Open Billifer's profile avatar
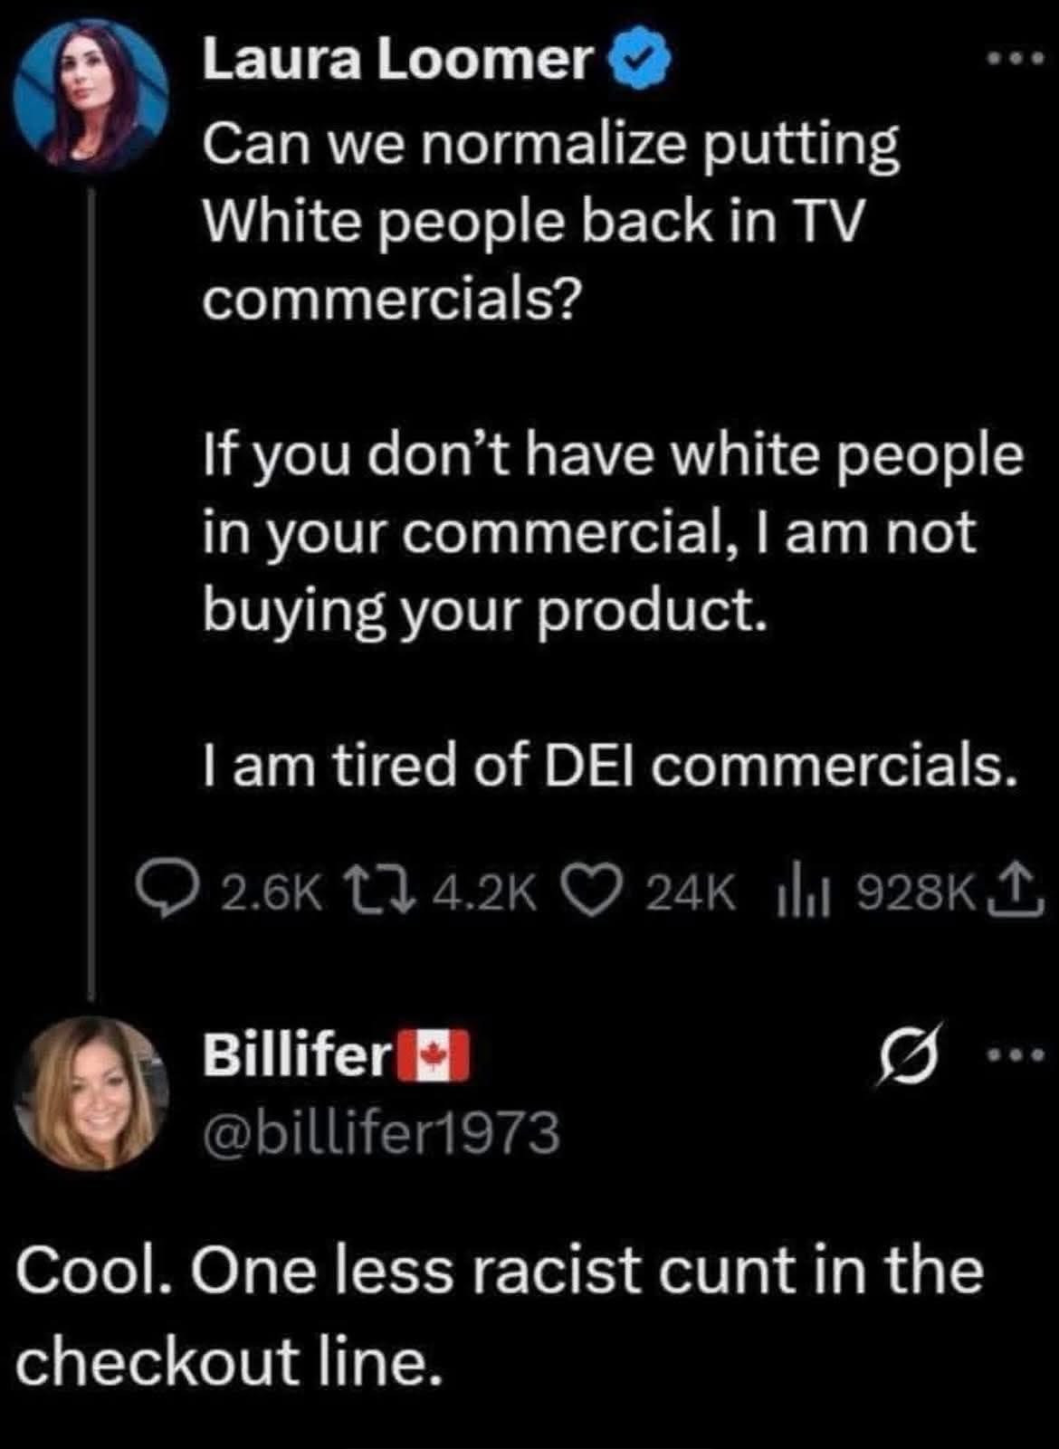Screen dimensions: 1059x1449 [x=92, y=1092]
